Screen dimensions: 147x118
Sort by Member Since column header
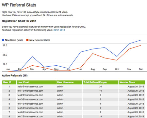[x=132, y=82]
